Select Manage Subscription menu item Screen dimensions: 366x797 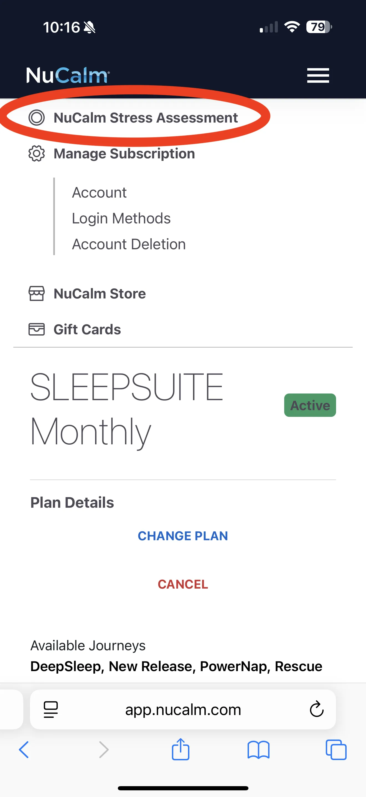point(124,153)
